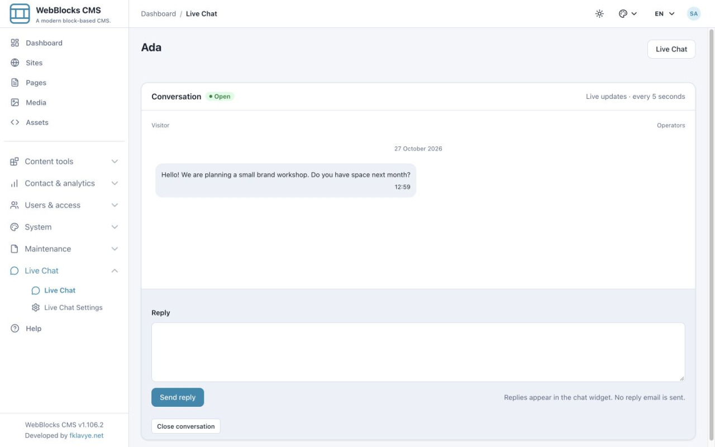Screen dimensions: 715x447
Task: Open Help in the sidebar
Action: tap(64, 329)
